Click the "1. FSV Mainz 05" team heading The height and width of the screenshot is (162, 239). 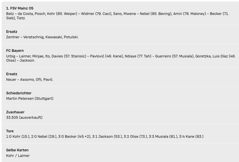[x=20, y=8]
